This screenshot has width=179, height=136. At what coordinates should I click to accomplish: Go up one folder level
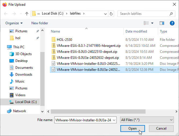27,14
